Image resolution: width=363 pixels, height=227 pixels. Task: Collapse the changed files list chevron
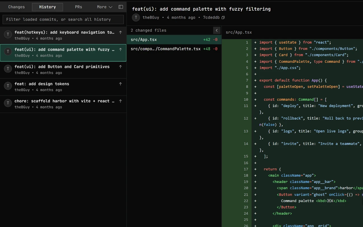pyautogui.click(x=217, y=30)
